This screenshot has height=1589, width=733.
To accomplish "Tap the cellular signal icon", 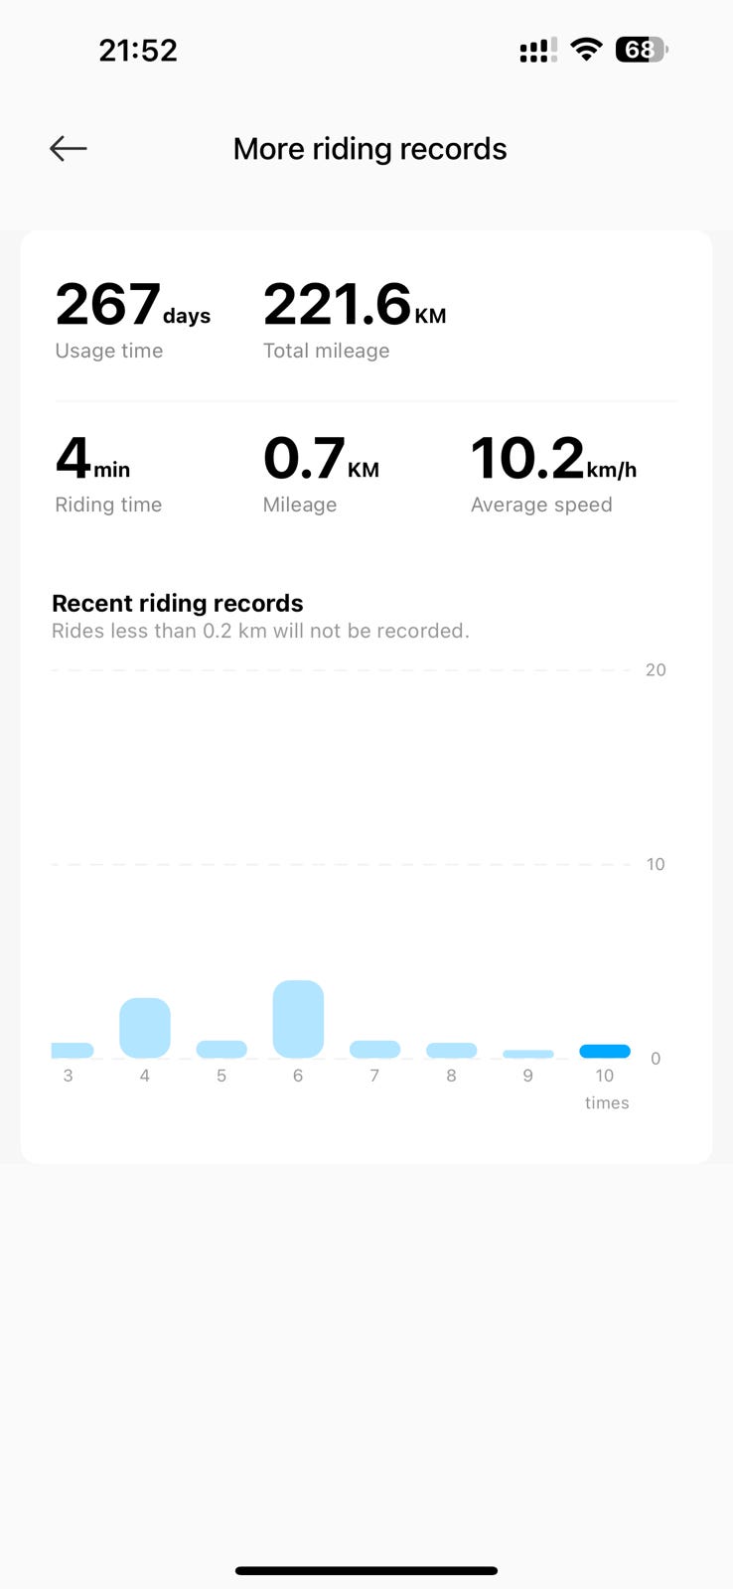I will [537, 50].
